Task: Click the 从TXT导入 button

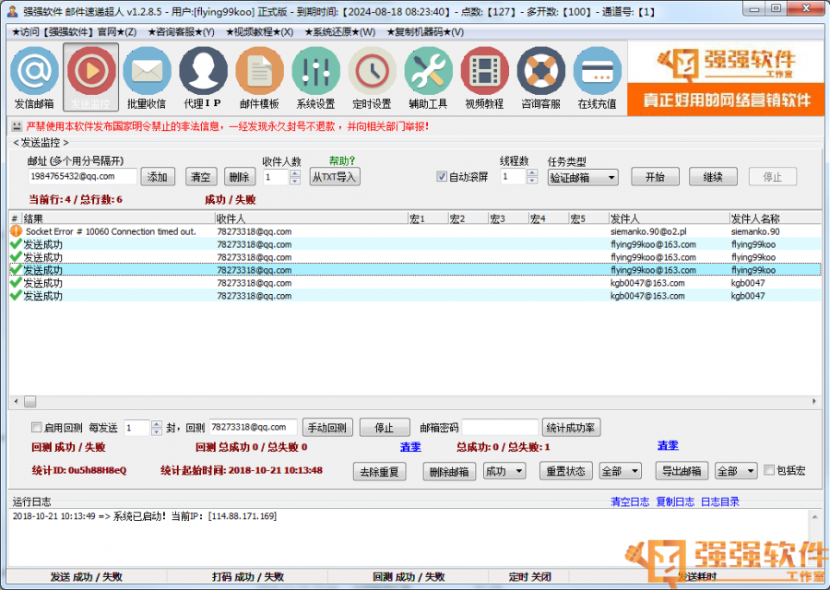Action: 335,177
